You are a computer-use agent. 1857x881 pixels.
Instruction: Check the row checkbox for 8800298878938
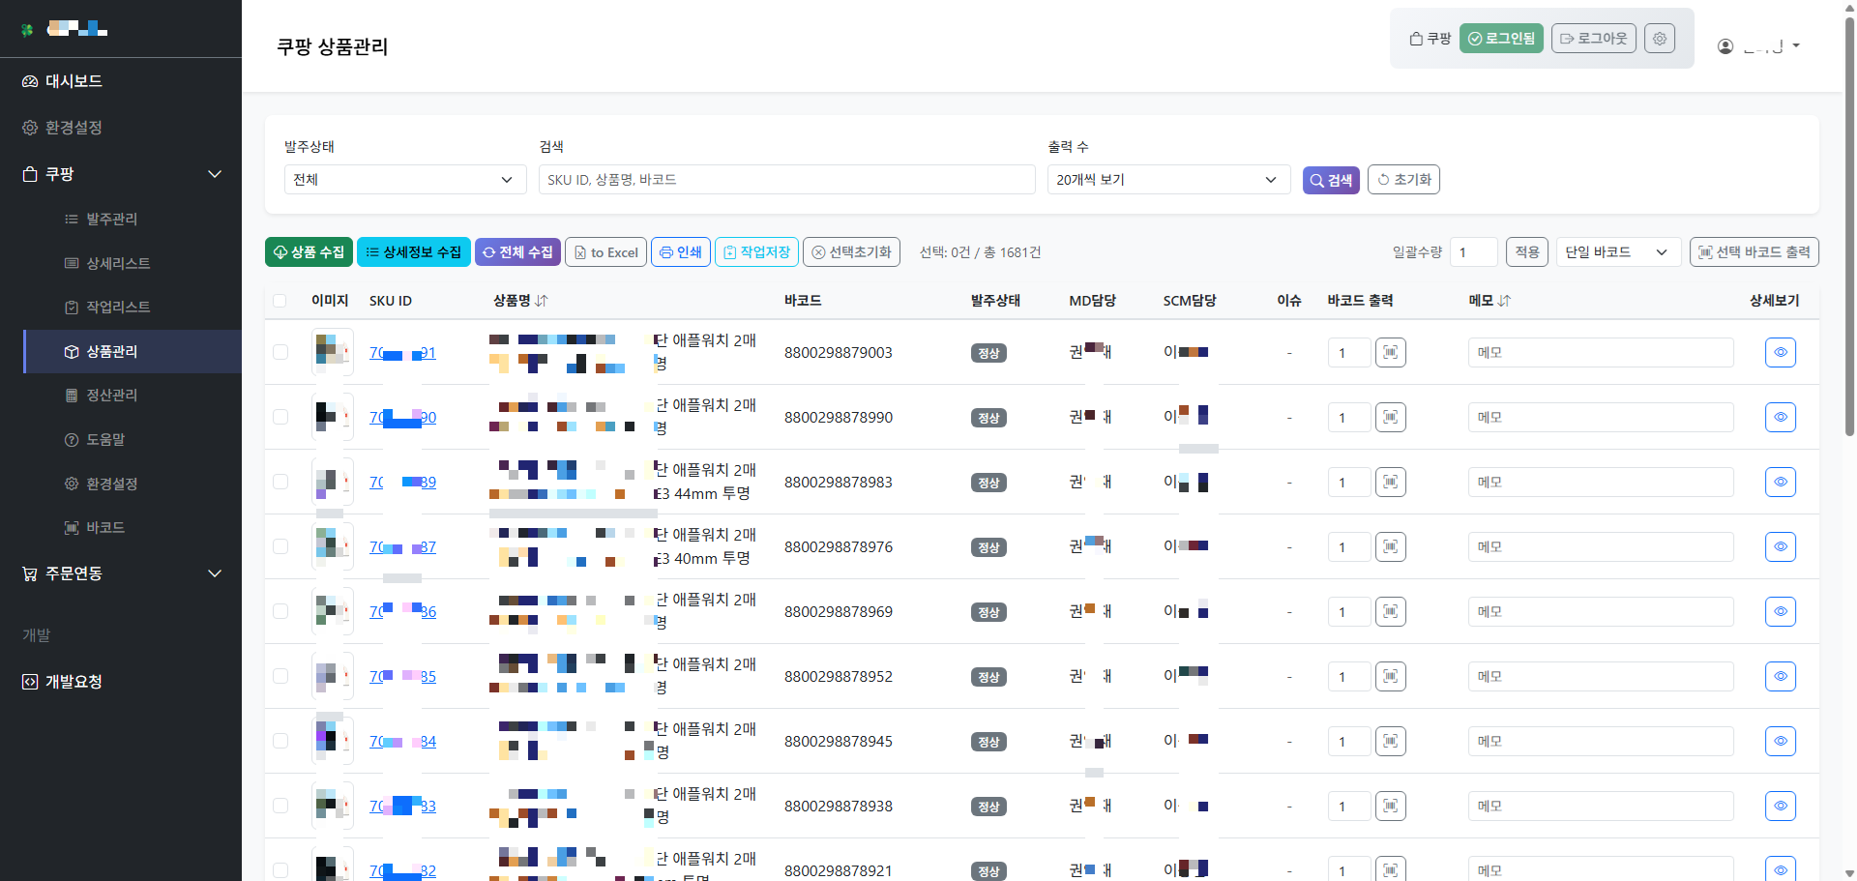[x=280, y=806]
